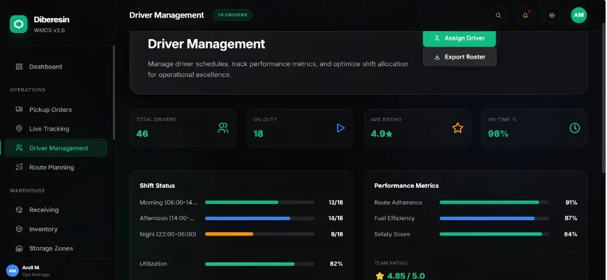Click the OPERATIONS section label in sidebar
This screenshot has height=280, width=607.
28,90
